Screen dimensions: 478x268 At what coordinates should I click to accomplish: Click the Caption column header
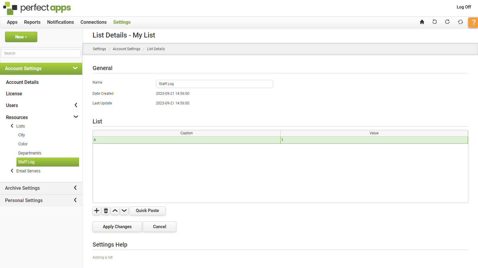coord(187,133)
